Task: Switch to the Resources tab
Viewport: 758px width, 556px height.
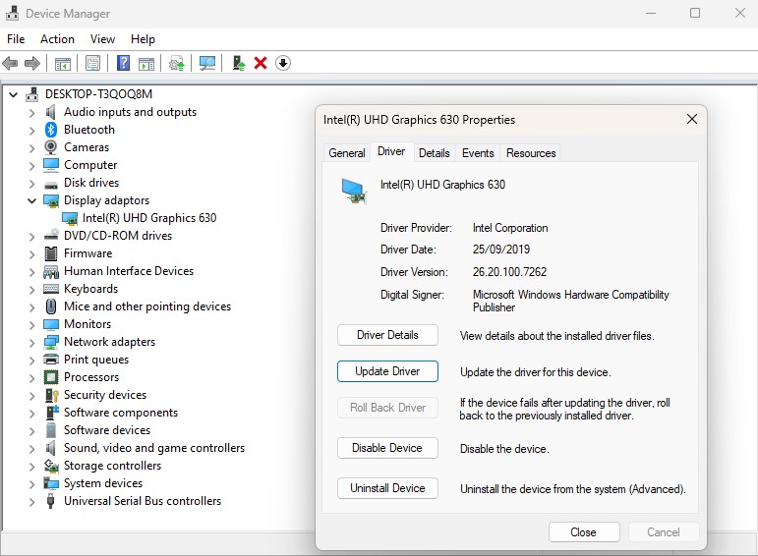Action: pos(531,153)
